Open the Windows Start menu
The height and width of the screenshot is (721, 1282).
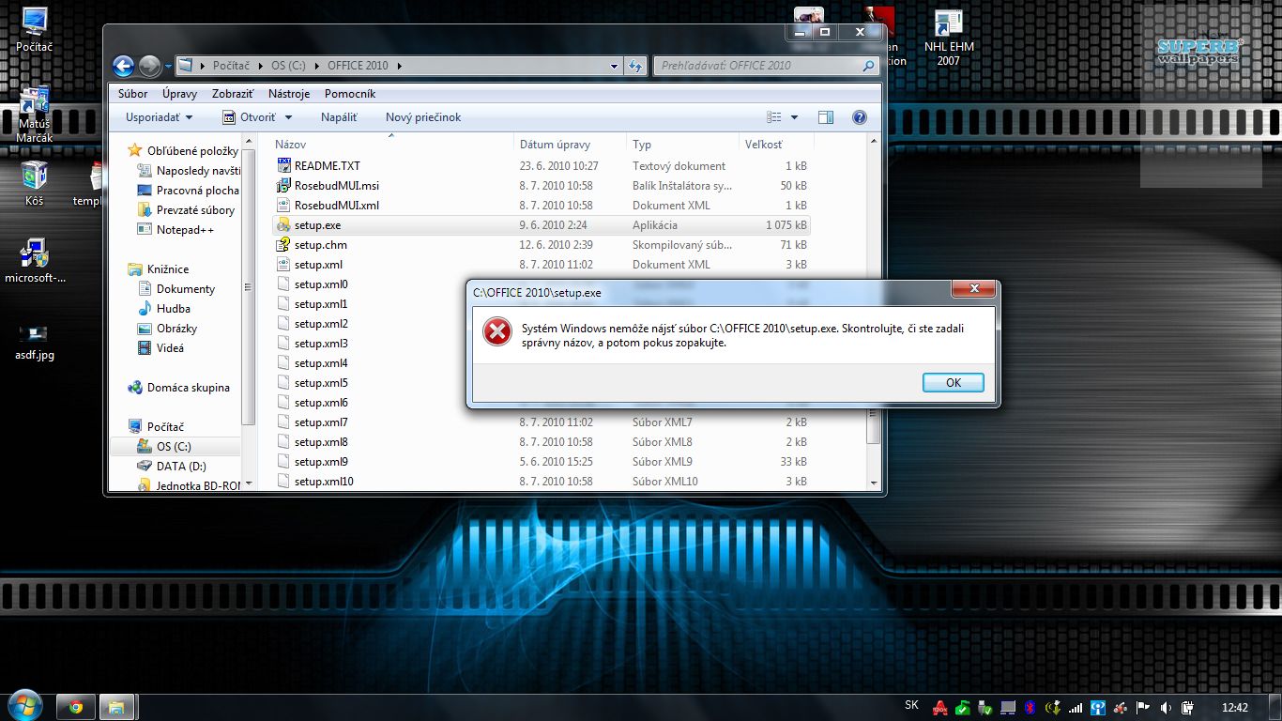coord(24,705)
